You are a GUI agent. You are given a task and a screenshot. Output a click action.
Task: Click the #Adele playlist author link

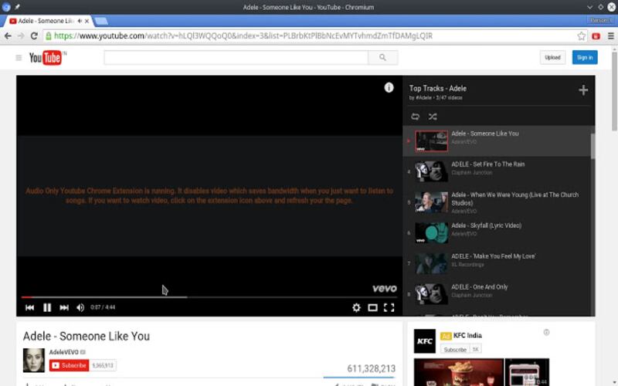[x=423, y=98]
